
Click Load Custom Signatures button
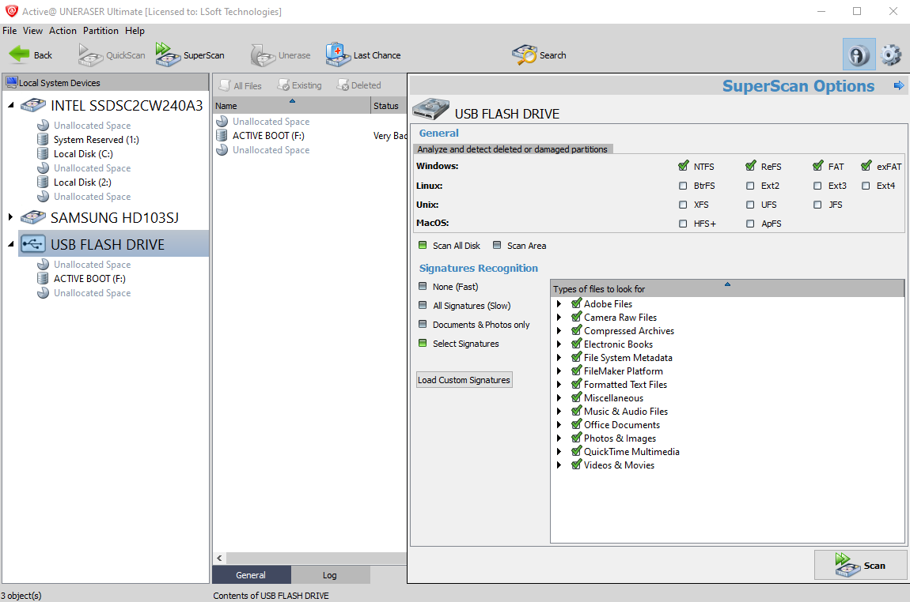464,379
